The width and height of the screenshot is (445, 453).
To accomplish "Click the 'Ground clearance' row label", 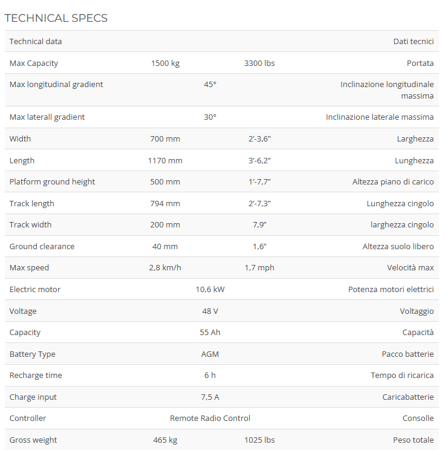I will click(x=42, y=247).
